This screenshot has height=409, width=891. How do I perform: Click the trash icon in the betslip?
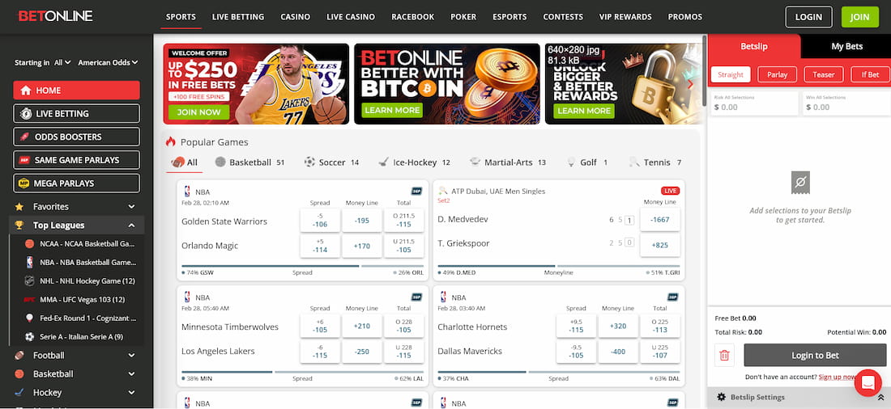724,355
